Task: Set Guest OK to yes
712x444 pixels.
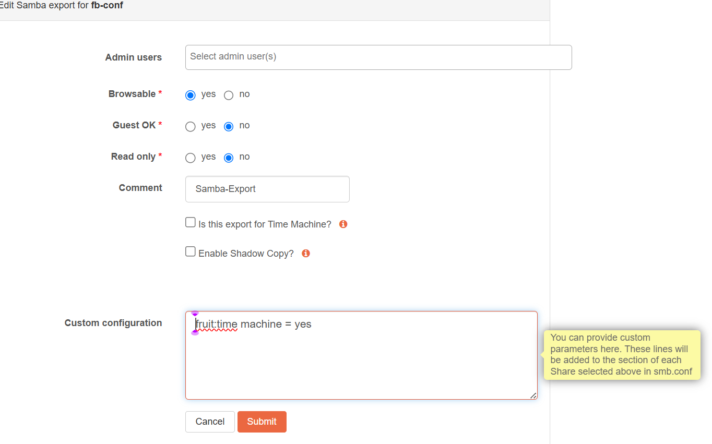Action: pos(191,126)
